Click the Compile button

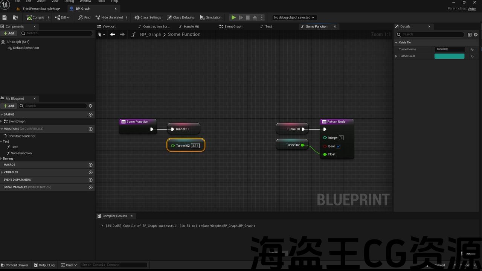tap(35, 17)
